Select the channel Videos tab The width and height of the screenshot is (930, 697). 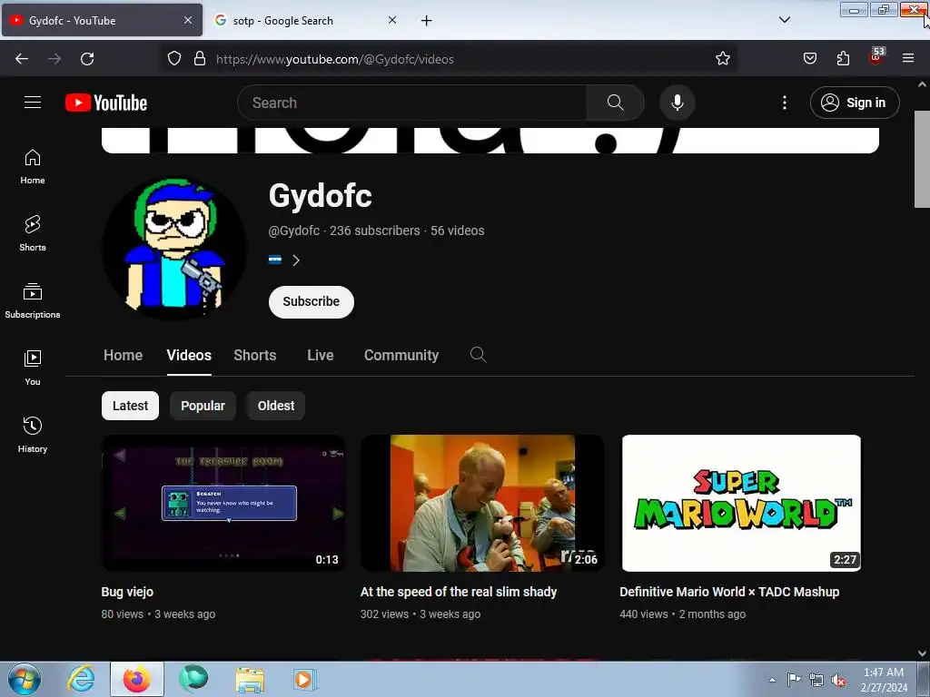click(x=189, y=355)
